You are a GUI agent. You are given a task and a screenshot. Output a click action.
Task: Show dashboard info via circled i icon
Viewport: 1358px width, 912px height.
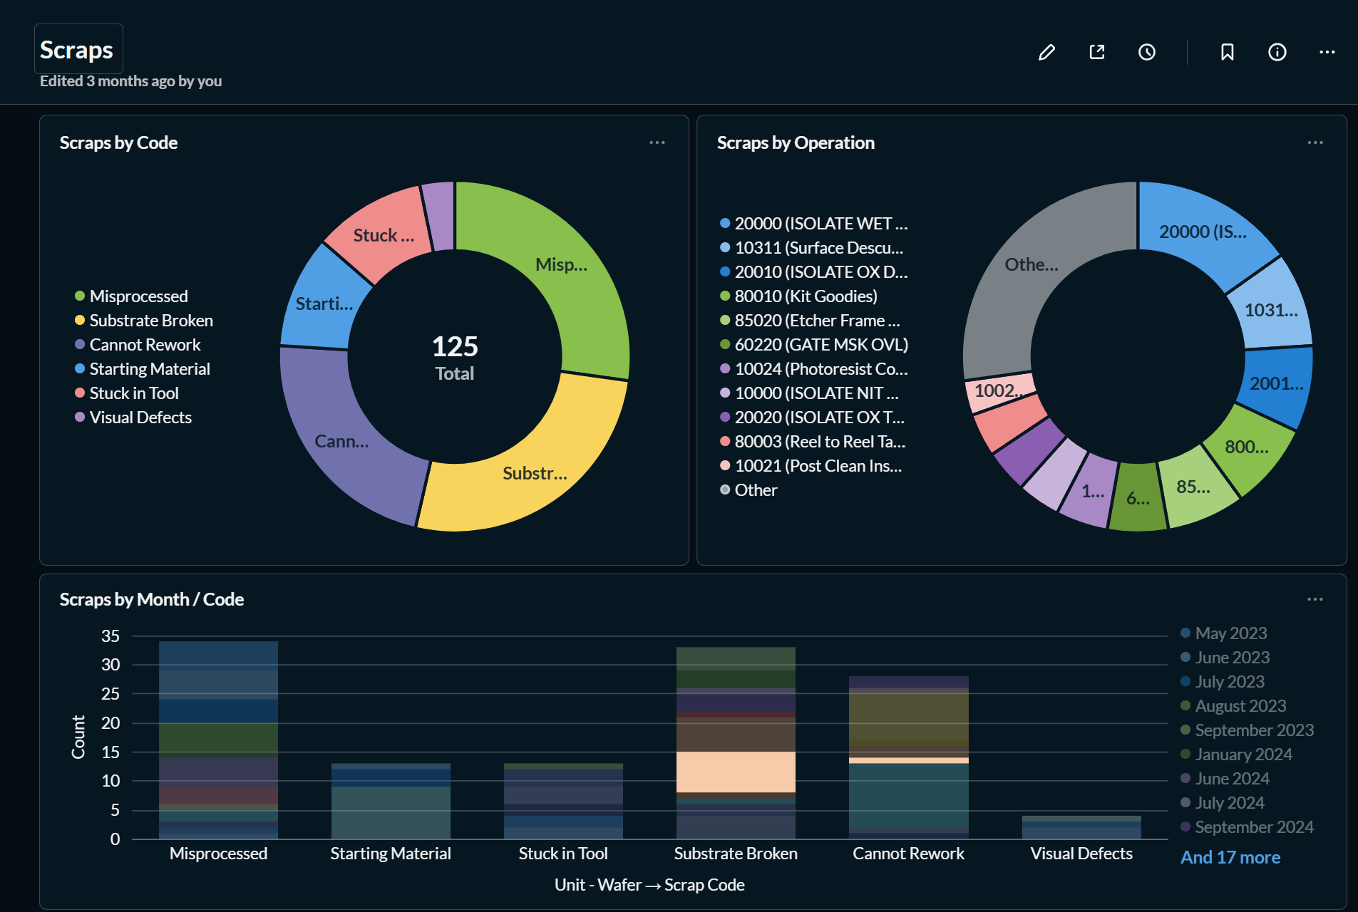tap(1277, 52)
